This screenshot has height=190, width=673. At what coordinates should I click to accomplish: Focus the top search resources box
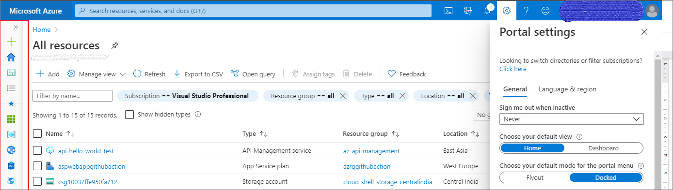click(x=253, y=11)
